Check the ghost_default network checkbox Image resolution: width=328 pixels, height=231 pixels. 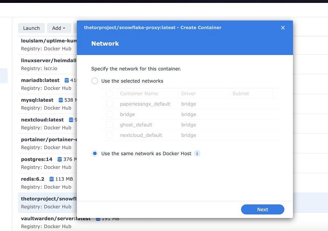pyautogui.click(x=109, y=125)
